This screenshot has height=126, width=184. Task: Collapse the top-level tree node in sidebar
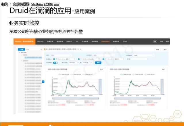click(x=19, y=53)
